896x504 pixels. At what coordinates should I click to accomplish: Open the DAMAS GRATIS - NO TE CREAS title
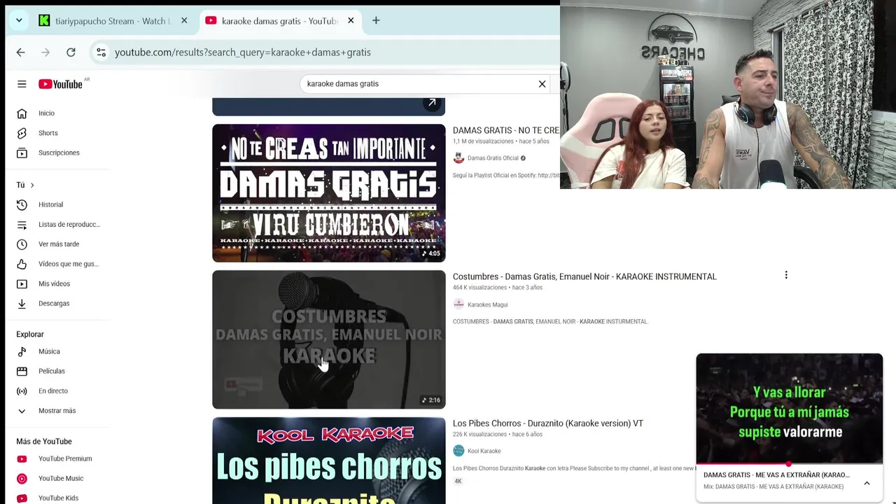click(x=506, y=130)
